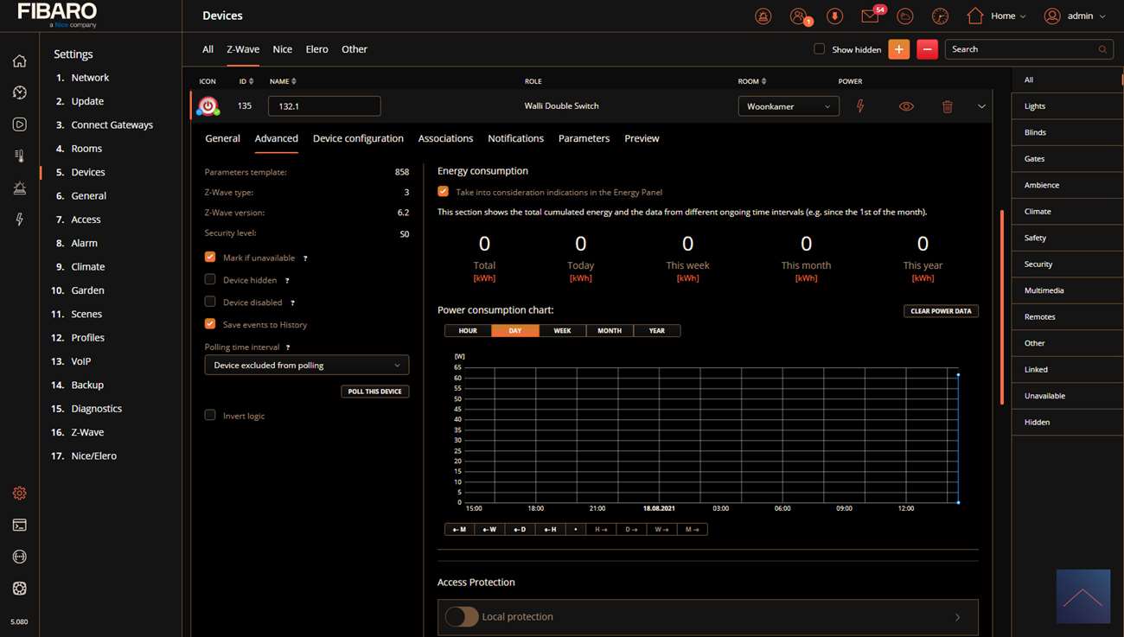Switch to the Parameters tab
Screen dimensions: 1124x637
pyautogui.click(x=584, y=138)
